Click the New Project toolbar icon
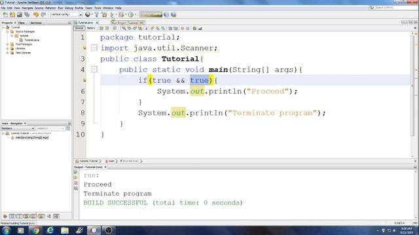The height and width of the screenshot is (235, 419). click(x=12, y=14)
